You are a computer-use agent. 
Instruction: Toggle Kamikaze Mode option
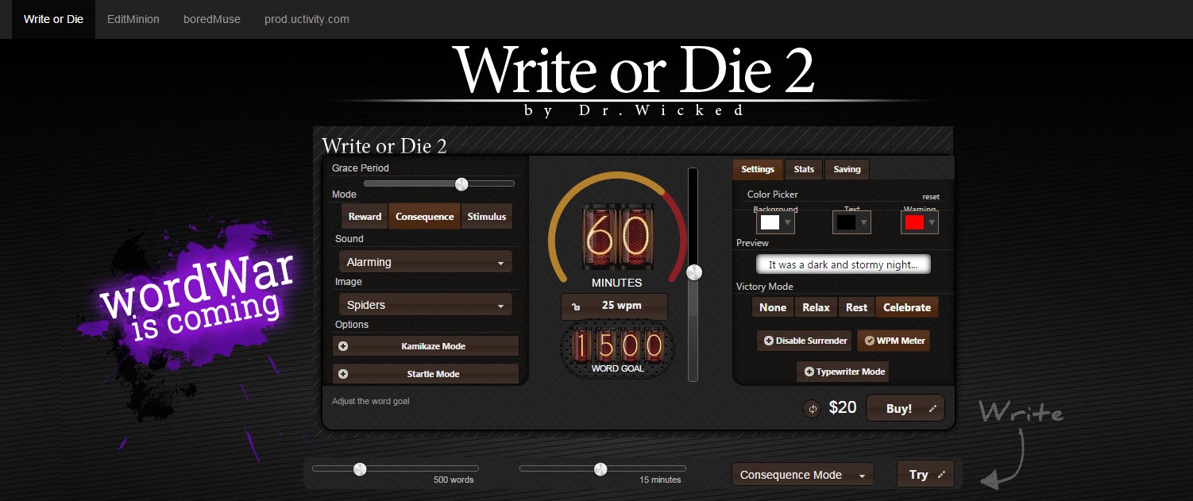(426, 346)
